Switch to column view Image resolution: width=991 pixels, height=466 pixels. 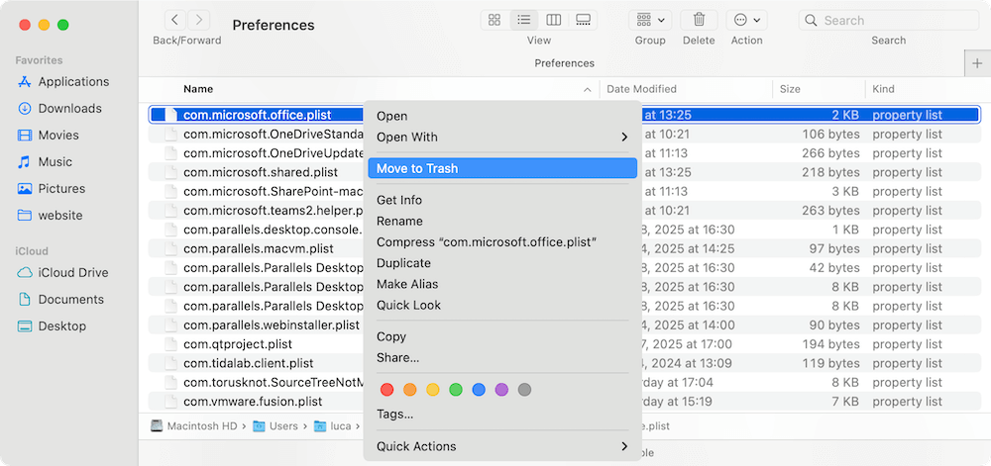pos(554,20)
